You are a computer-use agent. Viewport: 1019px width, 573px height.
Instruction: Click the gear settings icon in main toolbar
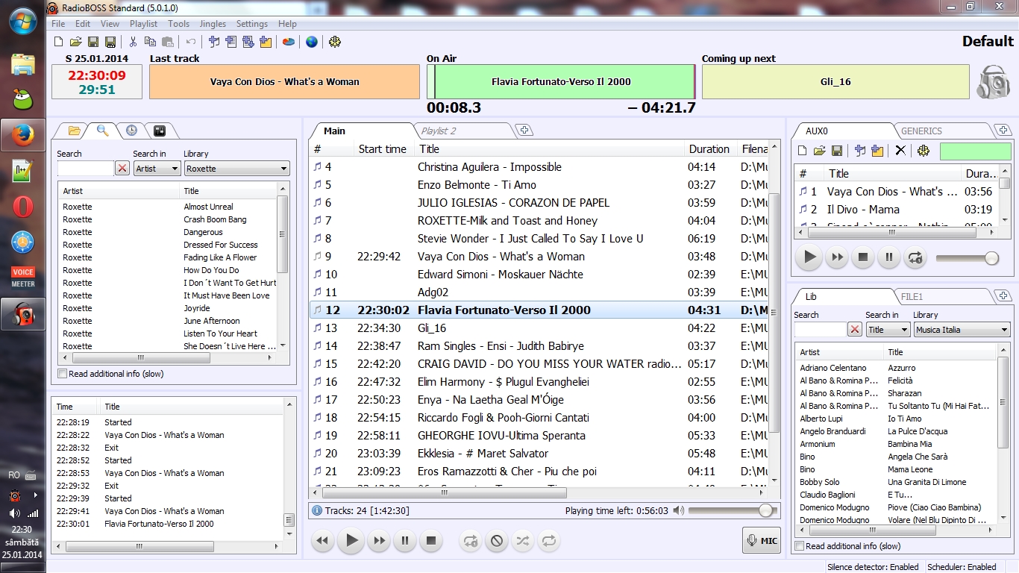[335, 42]
